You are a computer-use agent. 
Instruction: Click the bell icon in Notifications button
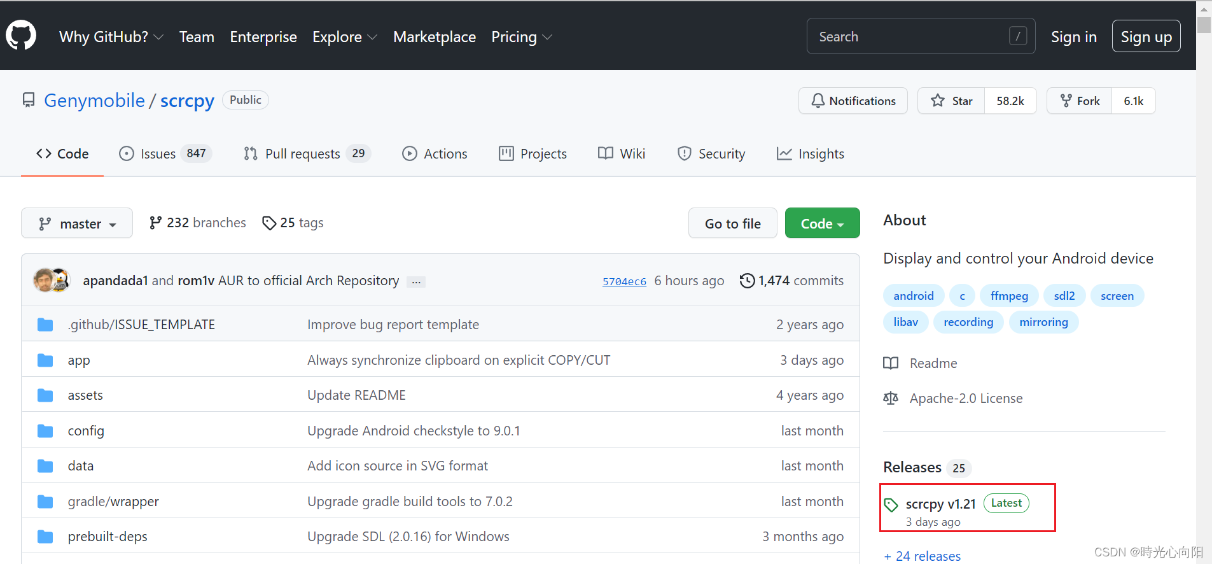point(818,101)
